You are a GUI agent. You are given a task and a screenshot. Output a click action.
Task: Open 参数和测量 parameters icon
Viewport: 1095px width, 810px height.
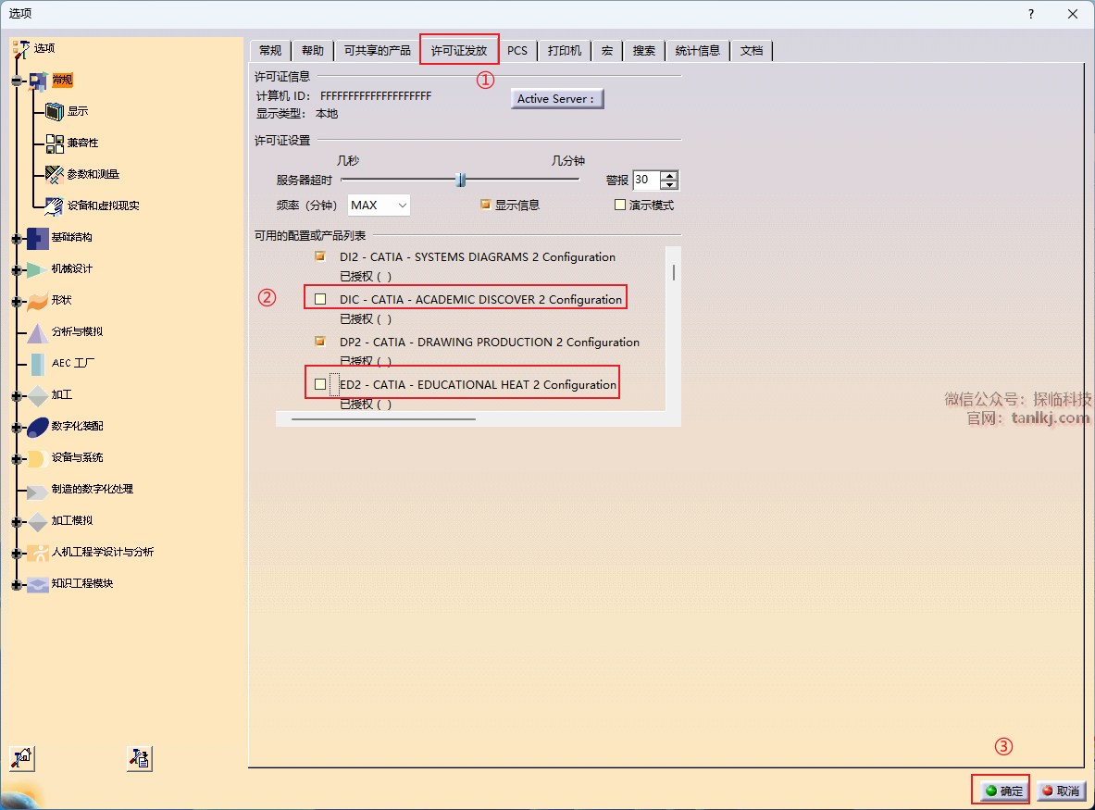pos(54,174)
